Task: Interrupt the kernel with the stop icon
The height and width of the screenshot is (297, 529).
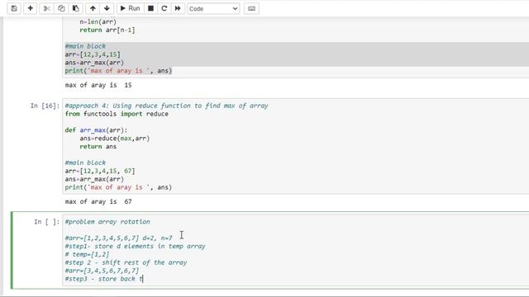Action: tap(150, 8)
